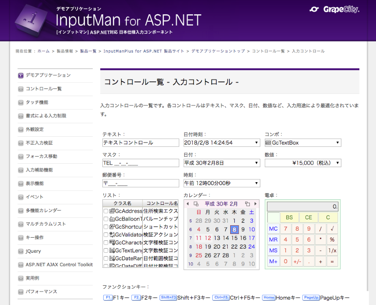Click calendar zoom-out icon left of title

[196, 204]
